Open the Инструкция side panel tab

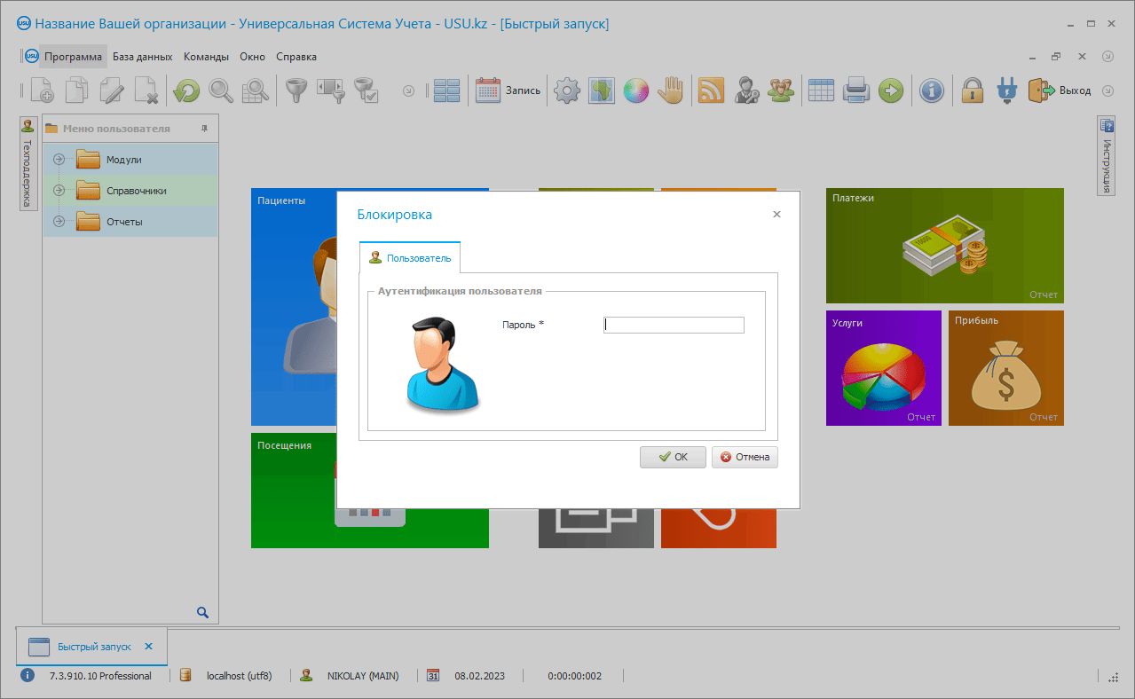click(1107, 158)
